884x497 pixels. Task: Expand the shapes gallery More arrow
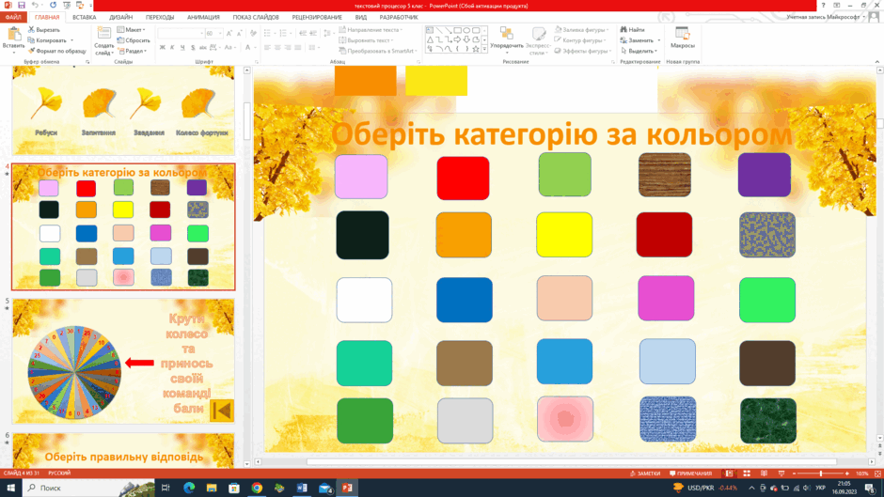tap(484, 50)
